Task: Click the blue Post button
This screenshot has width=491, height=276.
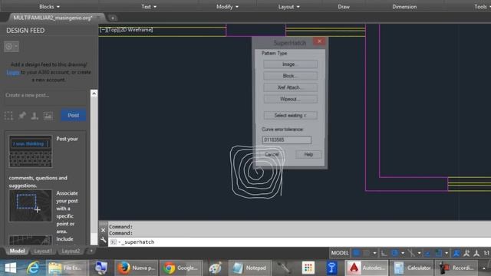Action: point(74,115)
